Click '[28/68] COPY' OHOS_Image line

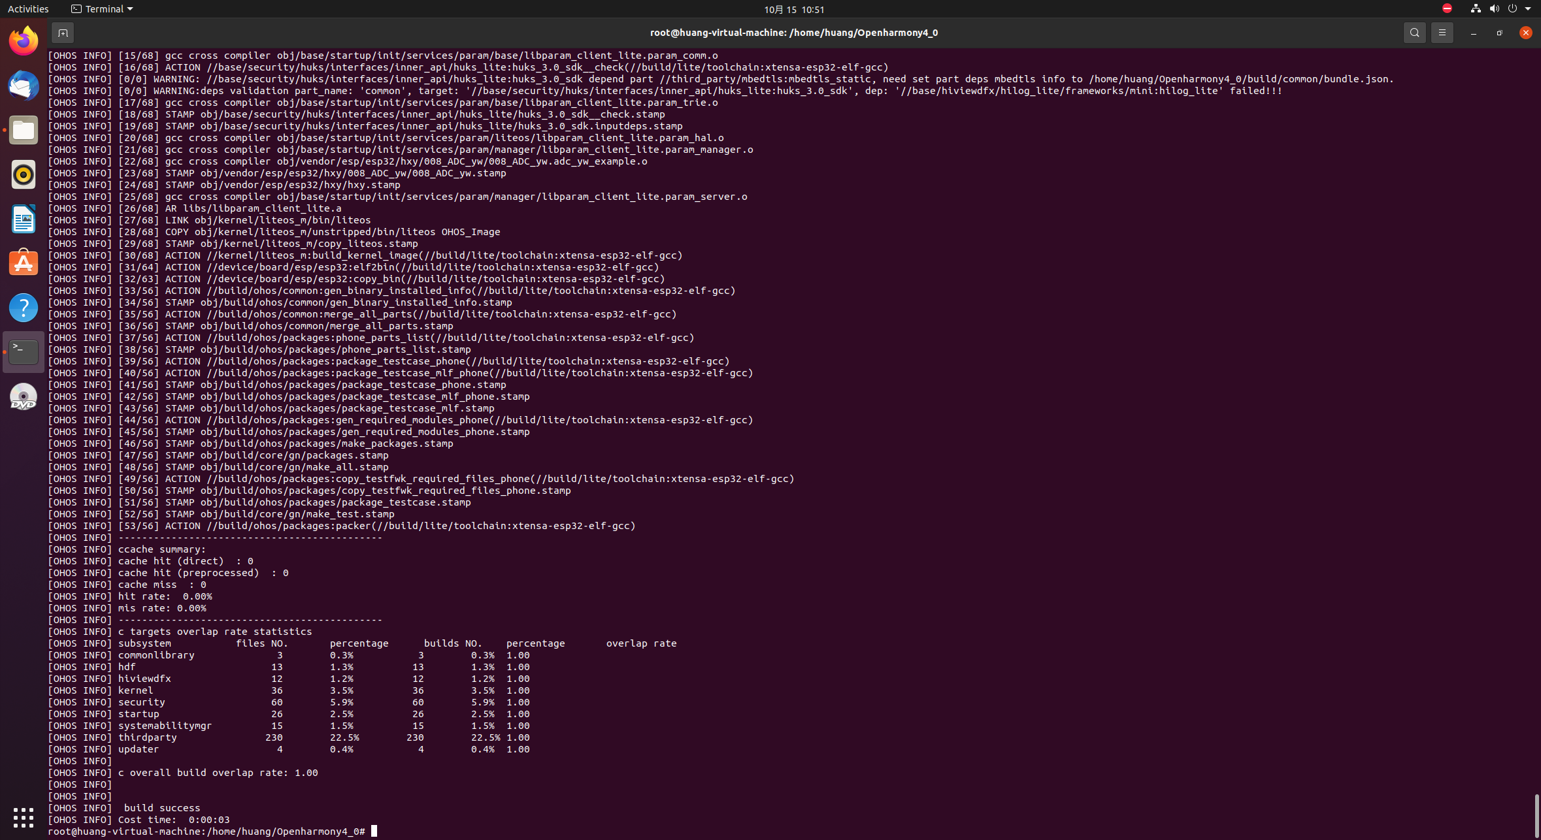(274, 232)
